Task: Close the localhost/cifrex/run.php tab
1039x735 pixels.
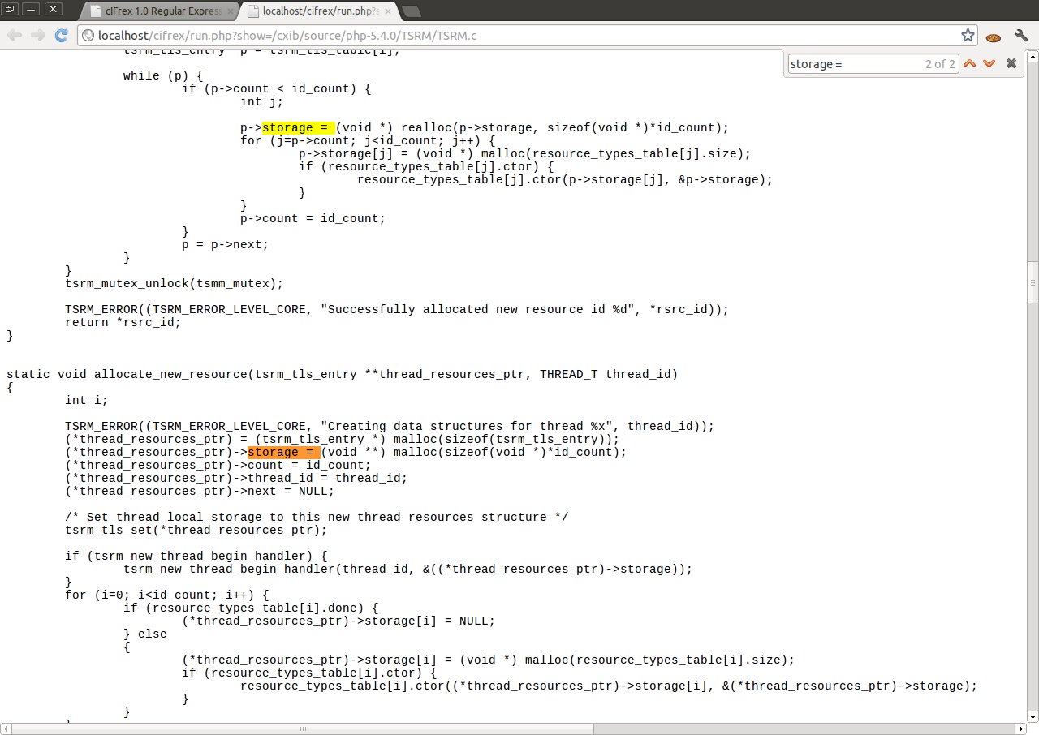Action: click(386, 11)
